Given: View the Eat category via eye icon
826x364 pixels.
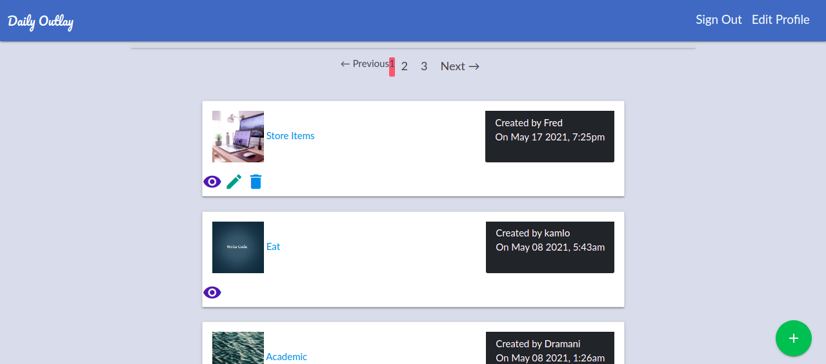Looking at the screenshot, I should [212, 292].
